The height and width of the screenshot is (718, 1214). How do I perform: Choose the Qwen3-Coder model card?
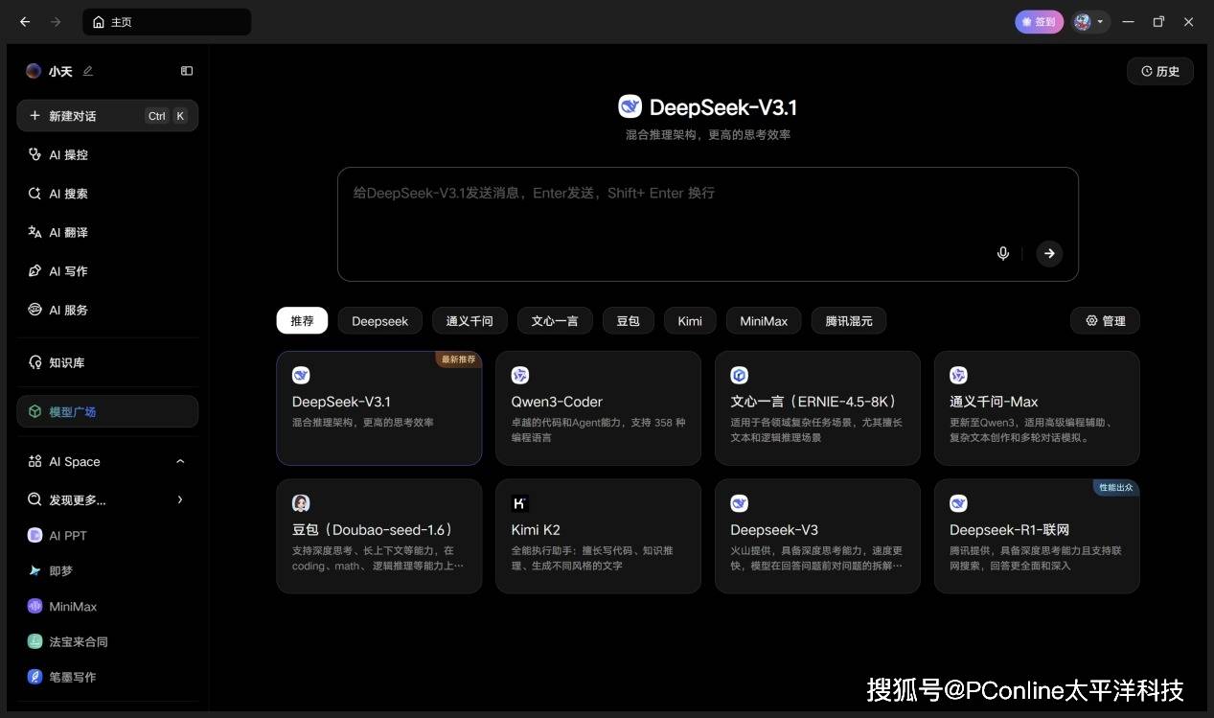pyautogui.click(x=598, y=408)
